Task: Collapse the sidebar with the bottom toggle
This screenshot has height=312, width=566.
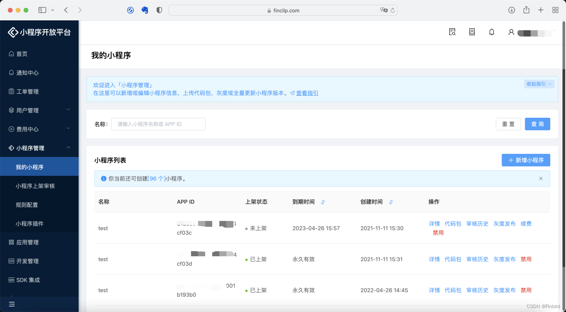Action: [x=11, y=304]
